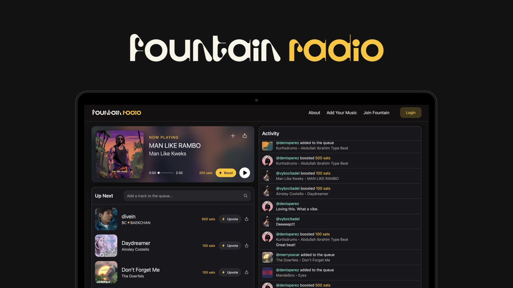This screenshot has width=513, height=288.
Task: Share the divein track
Action: (246, 219)
